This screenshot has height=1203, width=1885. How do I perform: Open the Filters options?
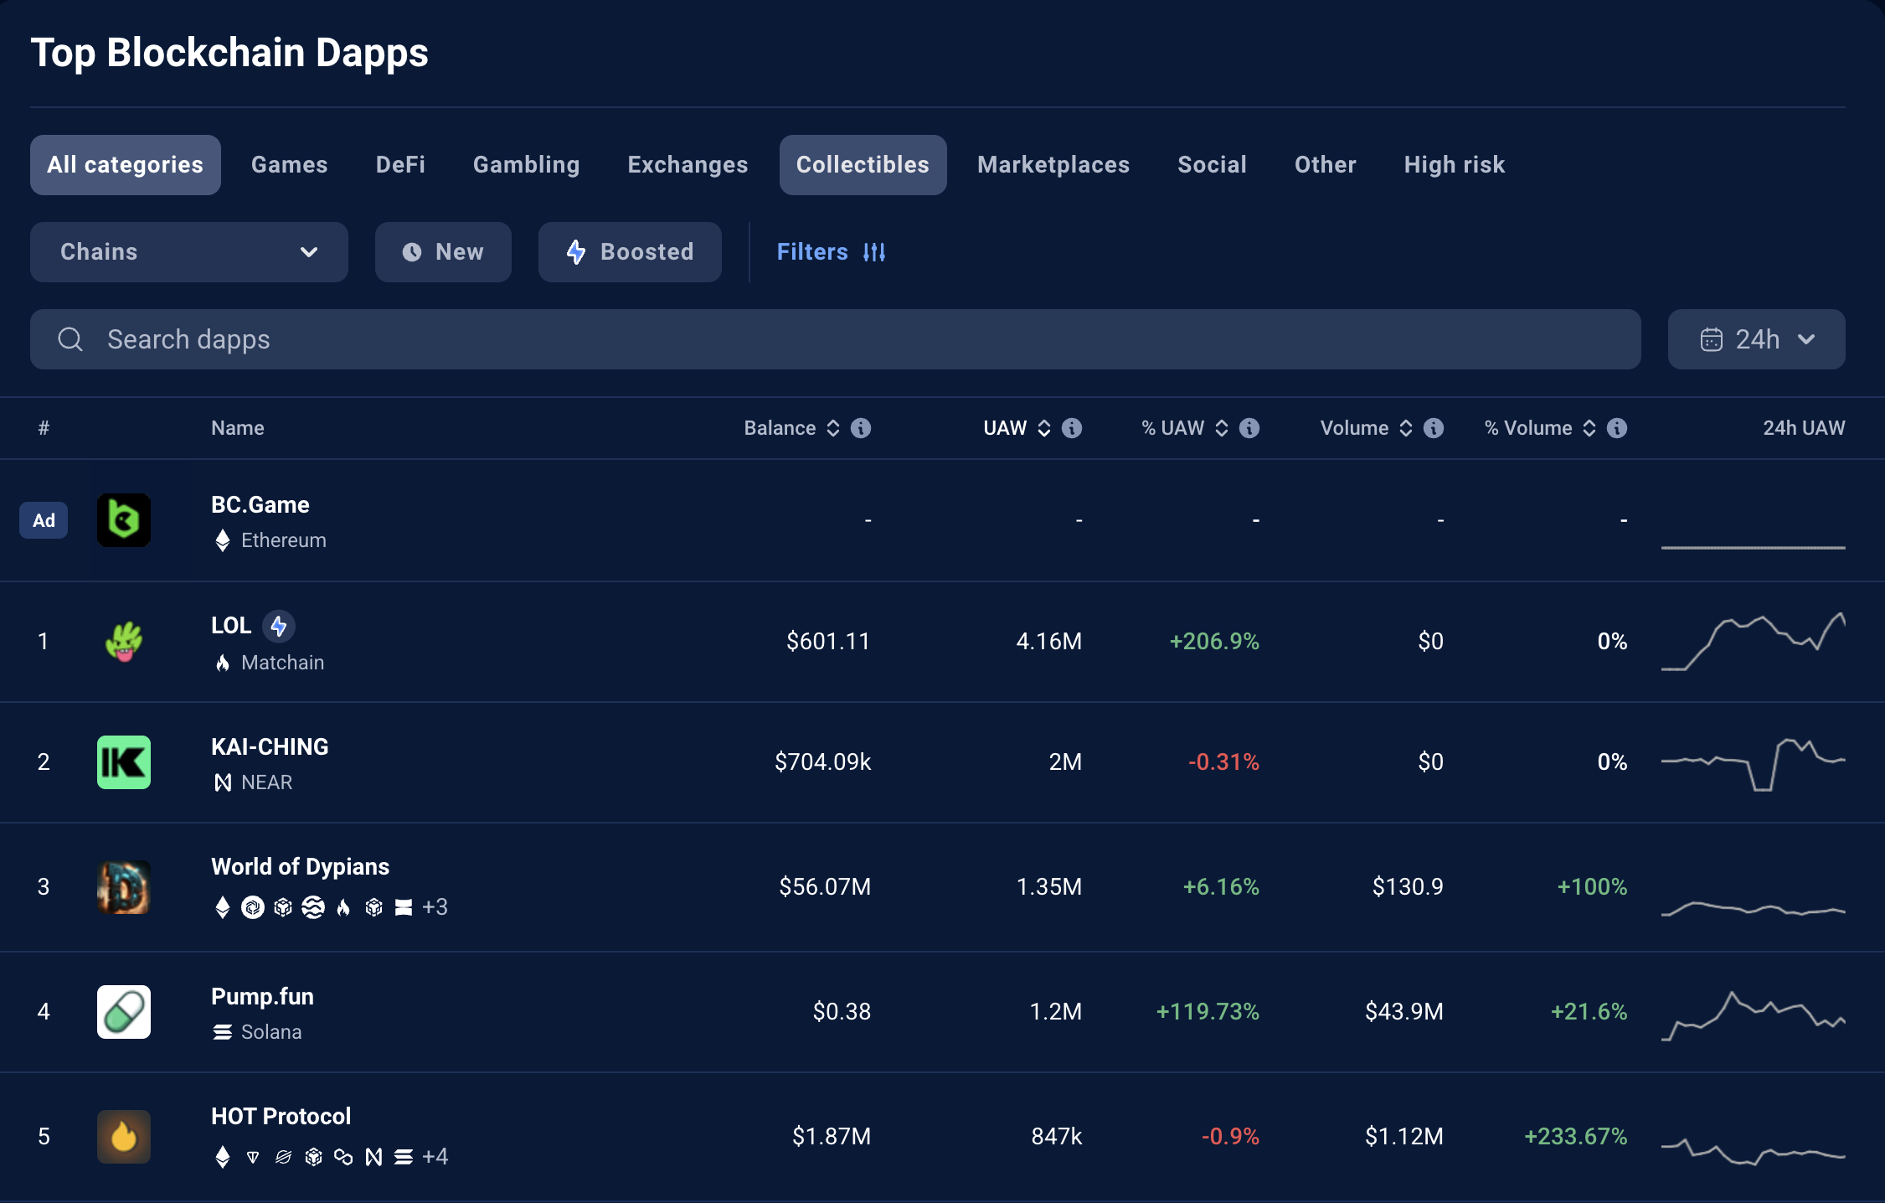pos(831,252)
